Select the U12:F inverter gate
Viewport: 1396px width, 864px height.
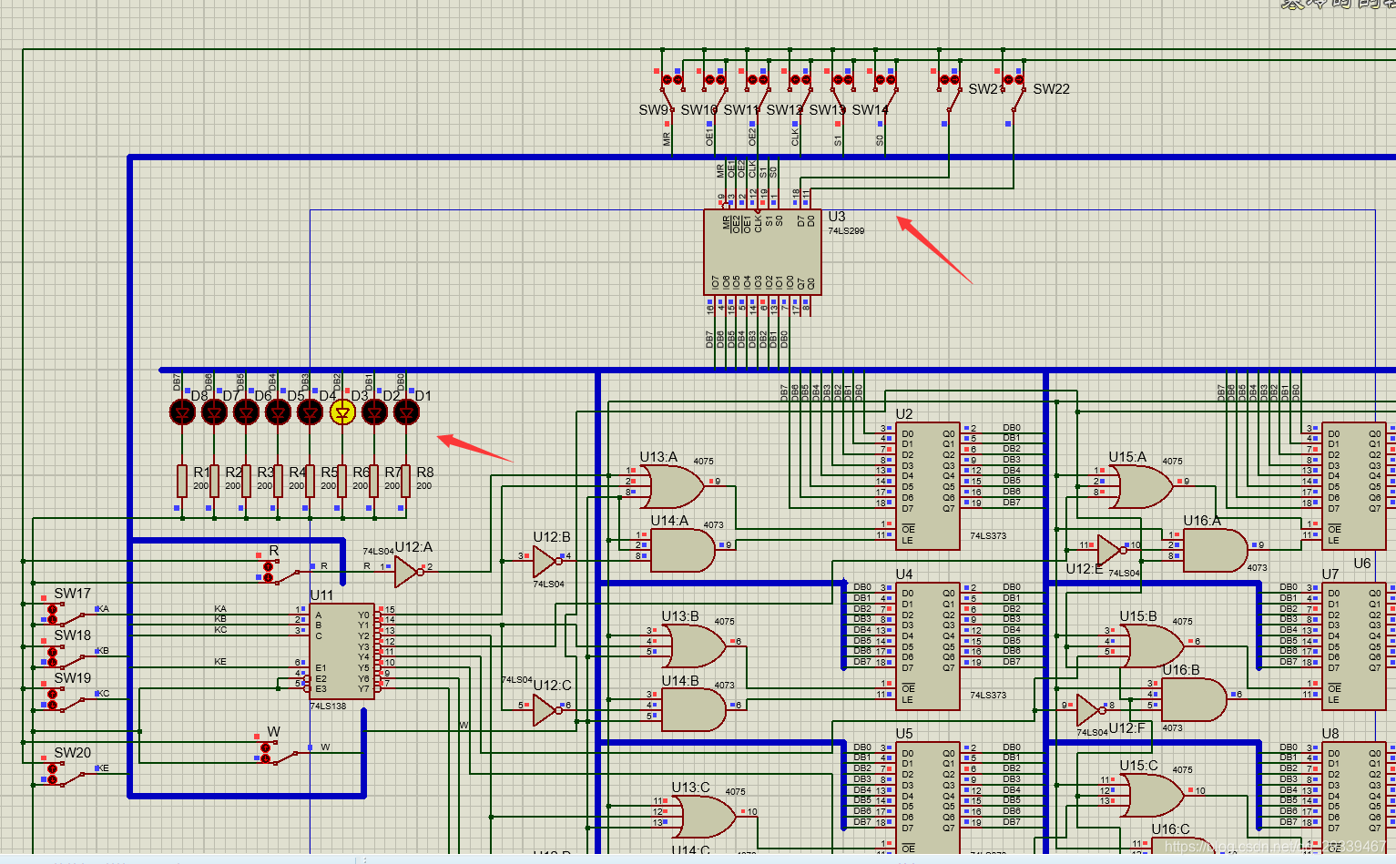(1090, 710)
